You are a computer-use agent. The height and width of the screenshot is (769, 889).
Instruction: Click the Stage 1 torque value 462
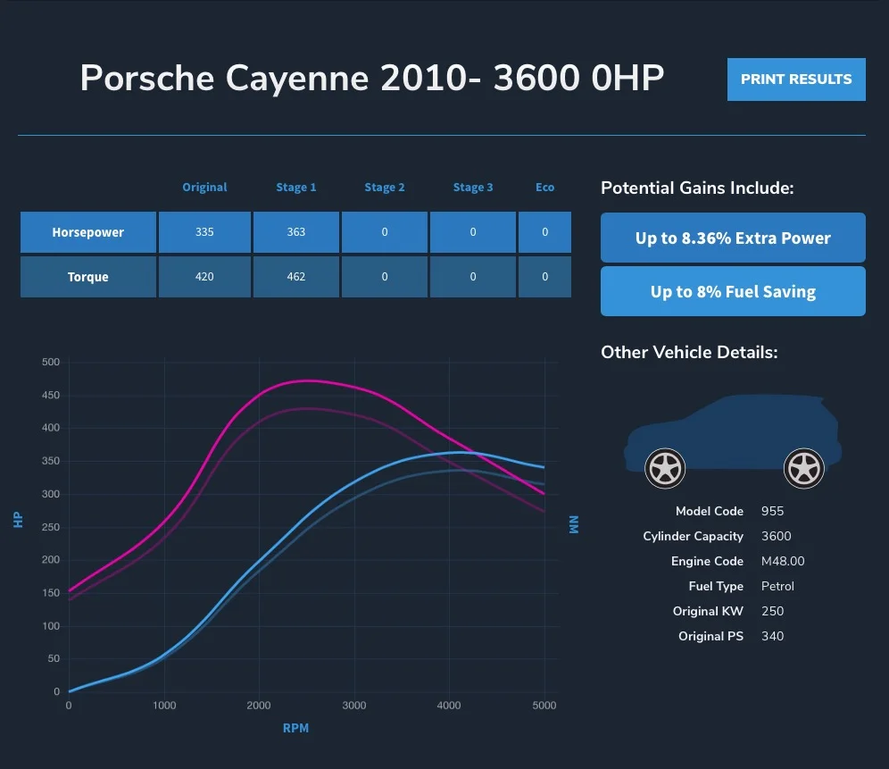pyautogui.click(x=296, y=277)
